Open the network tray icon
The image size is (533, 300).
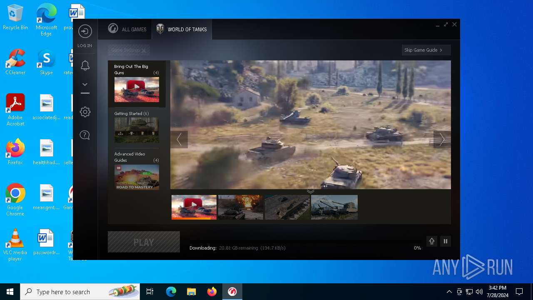point(469,292)
